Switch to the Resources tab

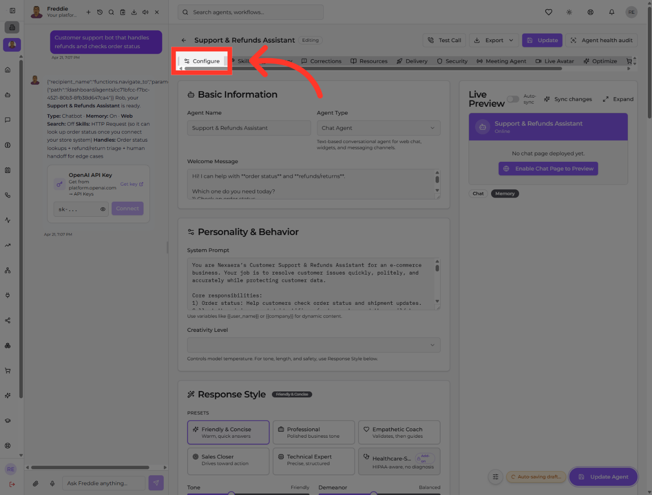[x=369, y=61]
